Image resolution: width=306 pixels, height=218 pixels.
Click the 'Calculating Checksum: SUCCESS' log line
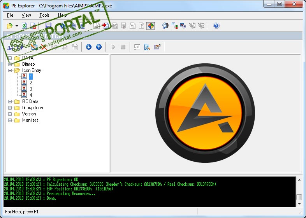pyautogui.click(x=110, y=184)
